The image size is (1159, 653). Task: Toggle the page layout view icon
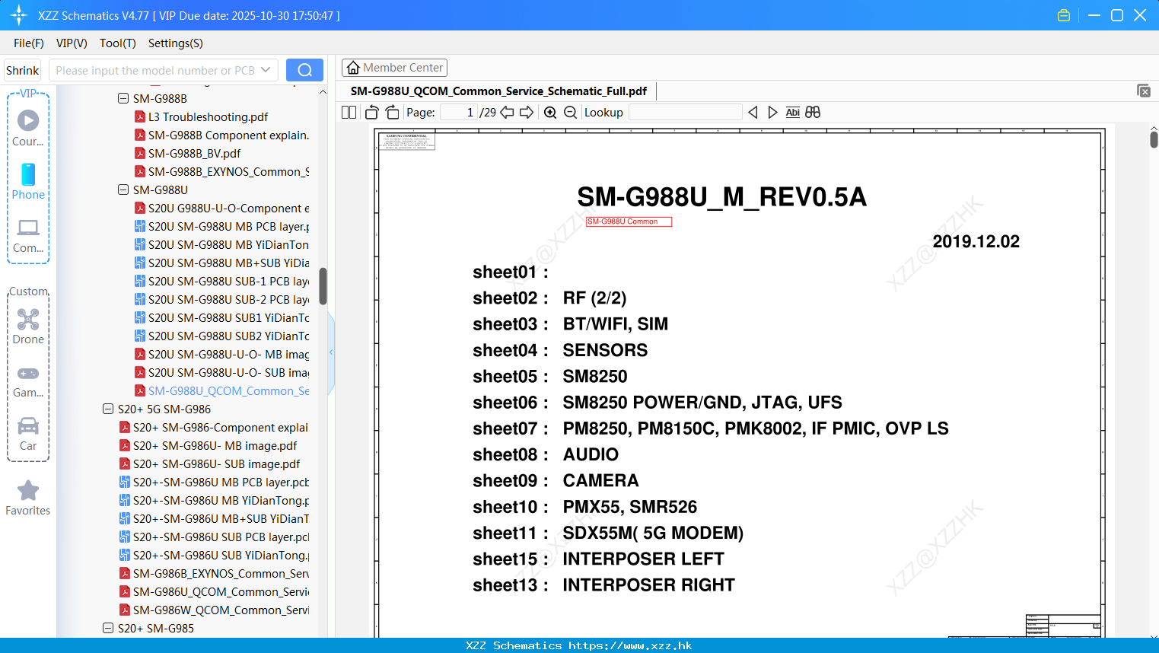point(349,112)
